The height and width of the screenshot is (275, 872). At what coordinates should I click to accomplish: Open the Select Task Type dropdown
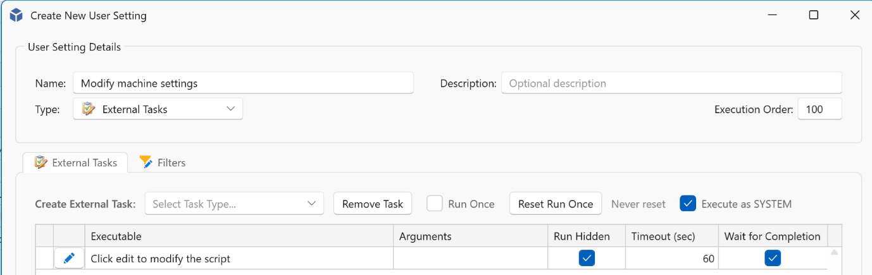[x=234, y=204]
